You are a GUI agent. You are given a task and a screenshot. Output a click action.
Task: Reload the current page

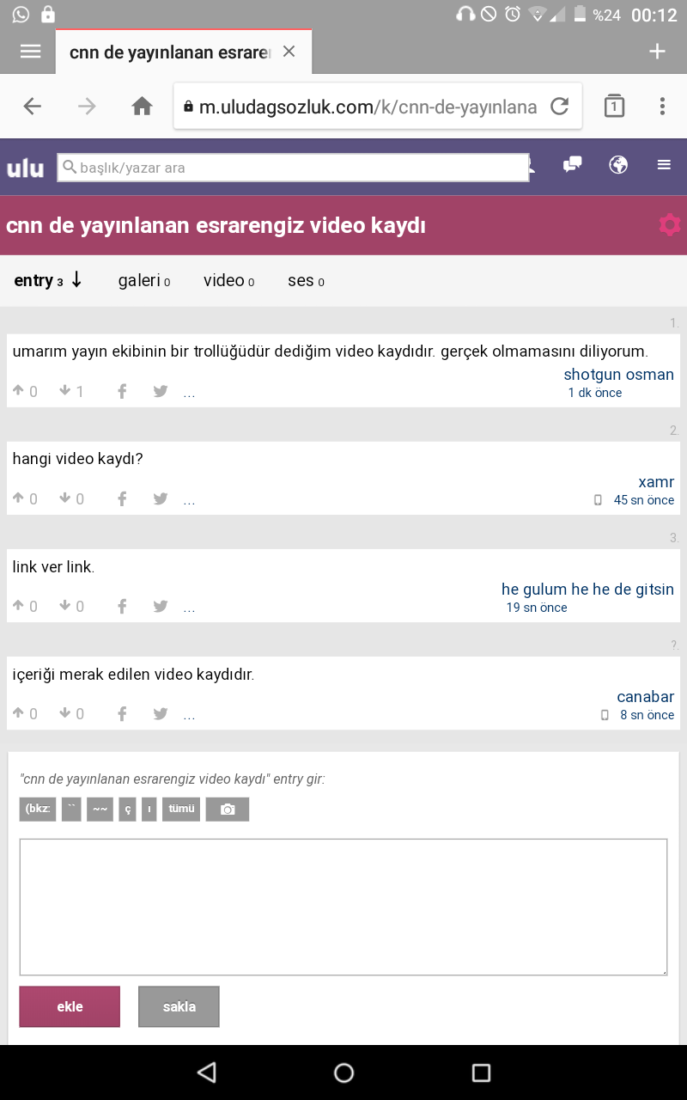click(x=560, y=107)
